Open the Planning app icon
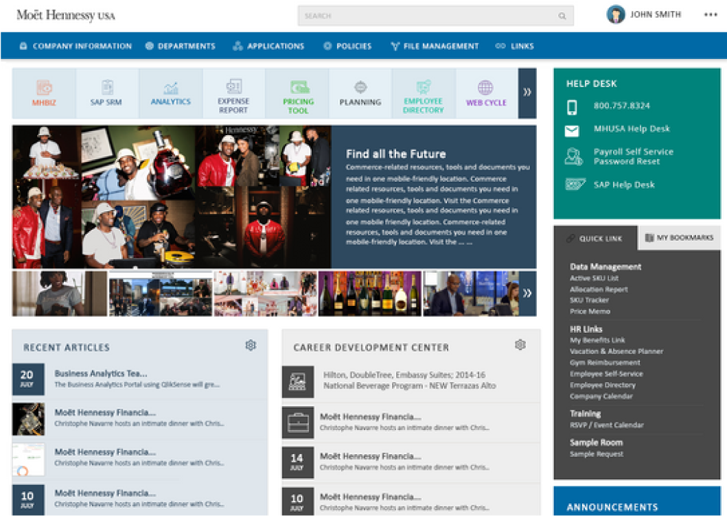 click(x=360, y=87)
